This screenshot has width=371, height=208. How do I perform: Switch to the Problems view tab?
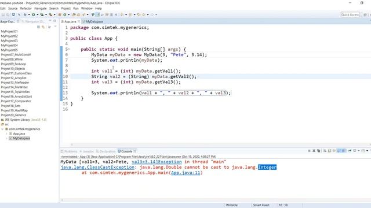69,151
